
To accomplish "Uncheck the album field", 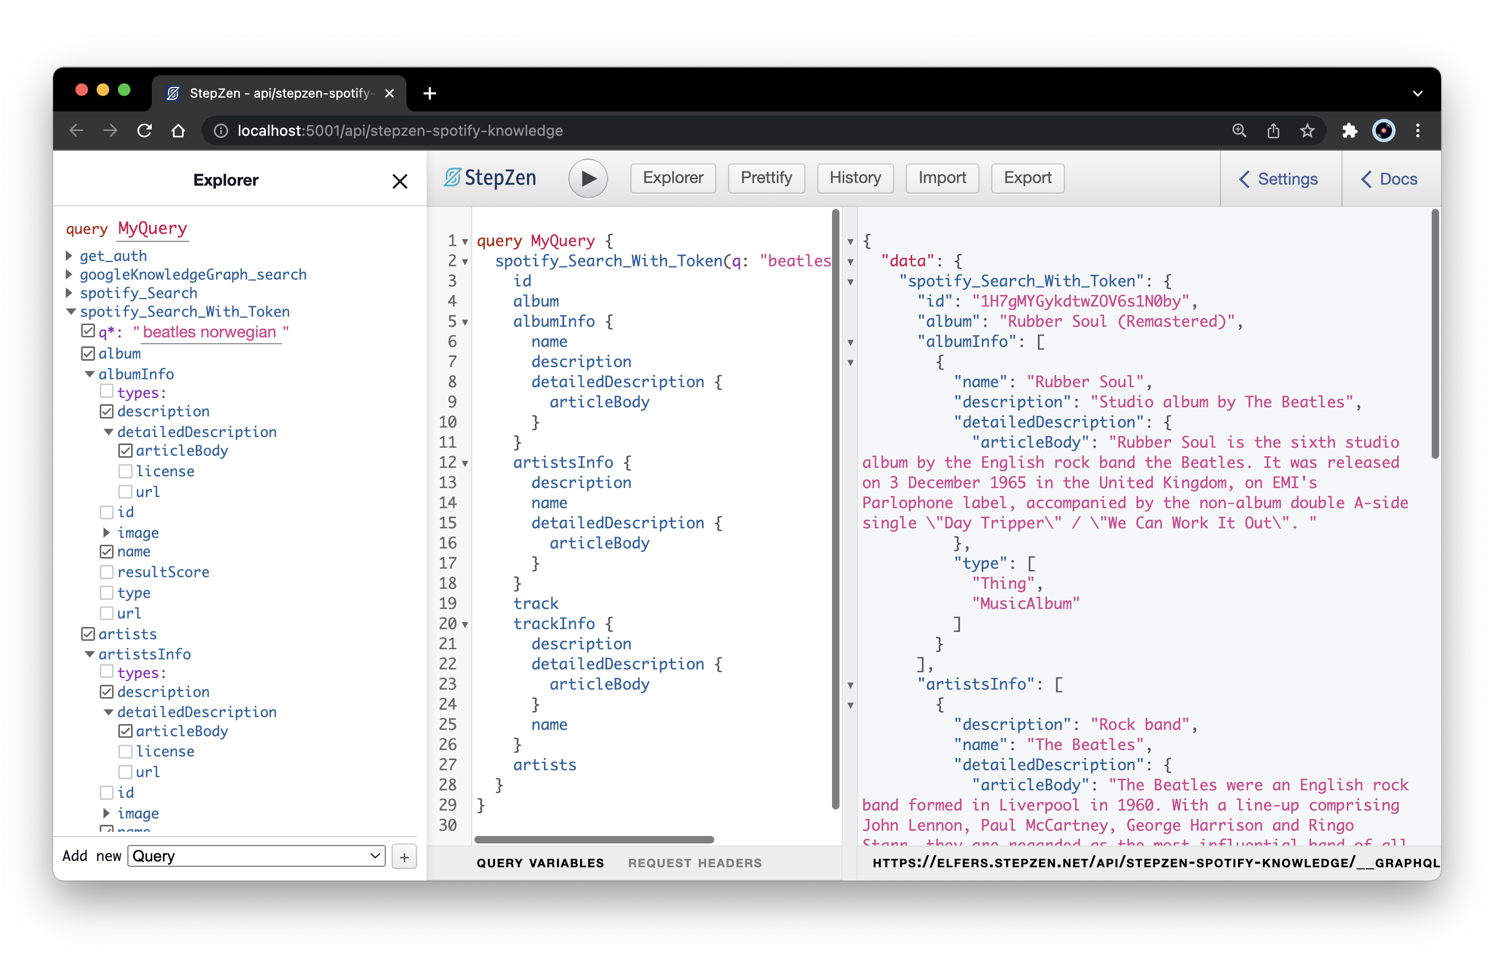I will click(88, 353).
